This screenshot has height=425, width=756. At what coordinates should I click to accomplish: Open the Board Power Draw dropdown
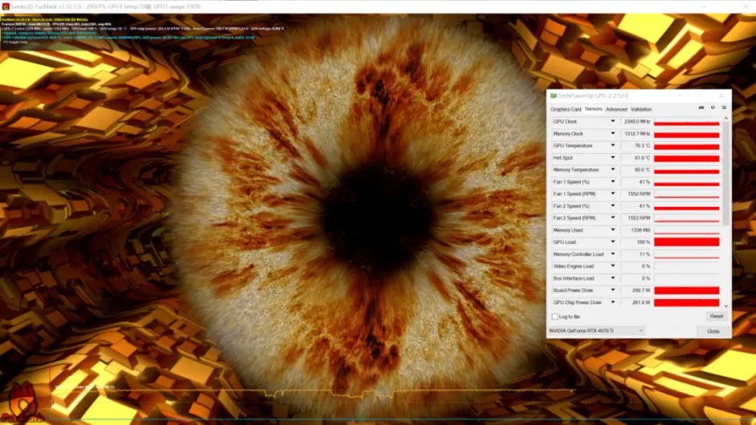613,290
